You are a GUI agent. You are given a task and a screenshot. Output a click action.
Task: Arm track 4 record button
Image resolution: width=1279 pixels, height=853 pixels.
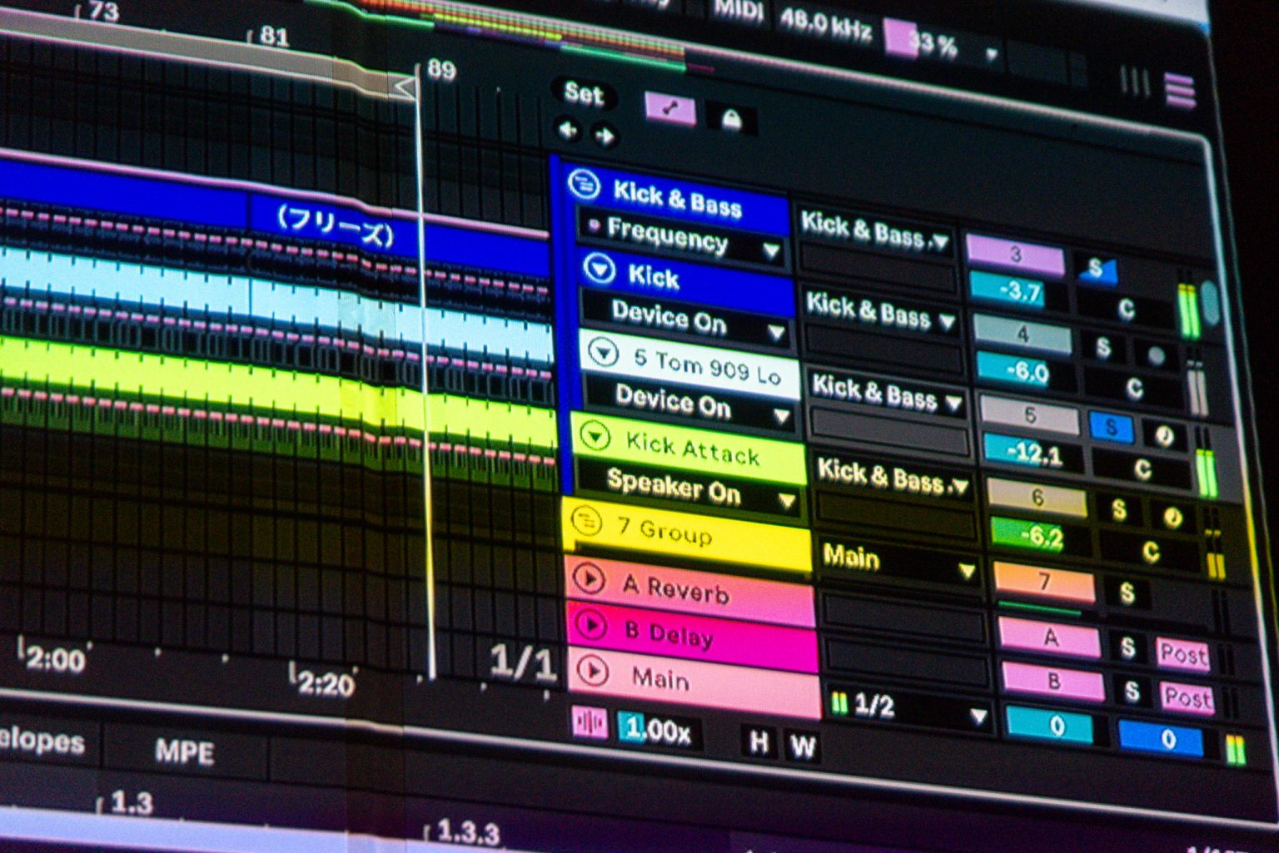pos(1156,356)
